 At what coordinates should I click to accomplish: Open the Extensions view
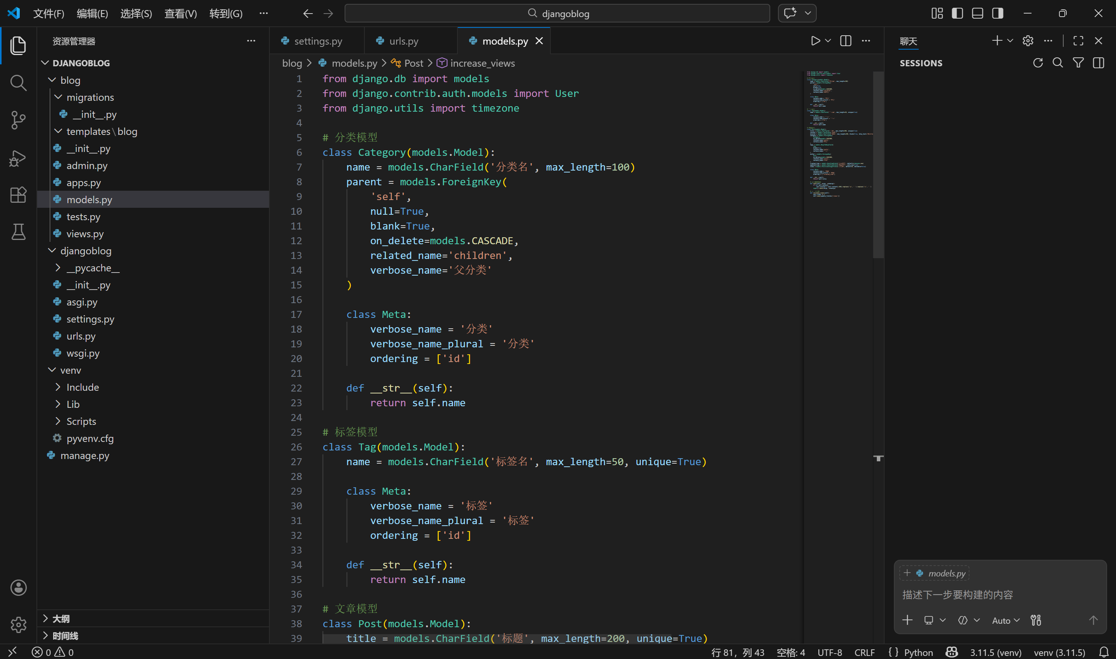18,195
